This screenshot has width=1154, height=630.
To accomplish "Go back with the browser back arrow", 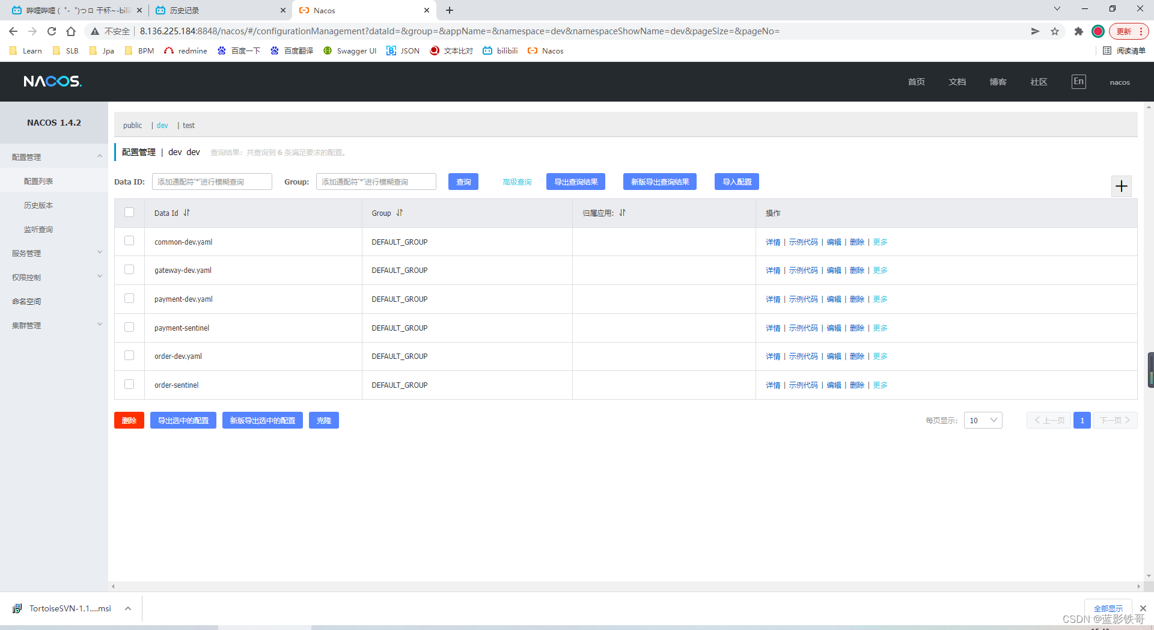I will [13, 31].
